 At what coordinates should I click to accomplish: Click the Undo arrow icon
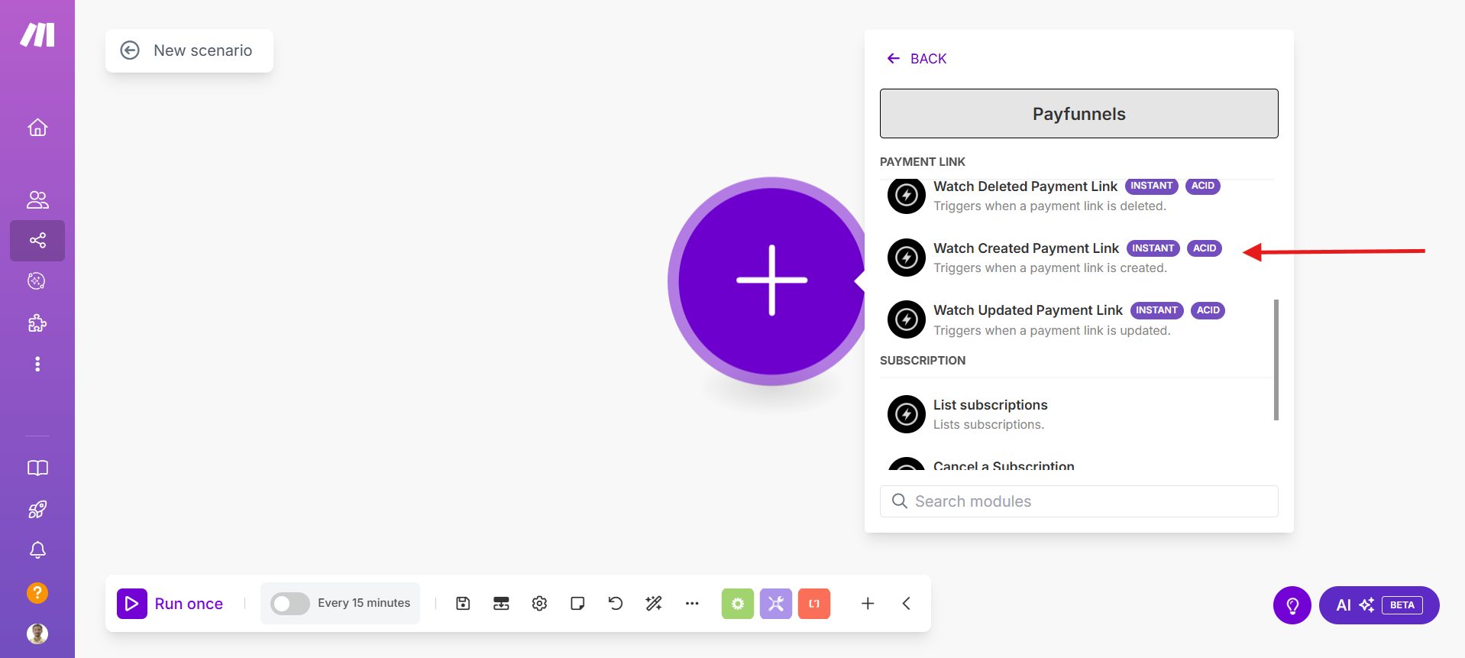click(616, 604)
